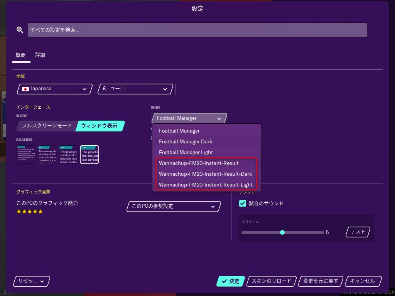Screen dimensions: 395x296
Task: Select Wannachup-FM20-Instant-Result-Light skin
Action: click(206, 185)
